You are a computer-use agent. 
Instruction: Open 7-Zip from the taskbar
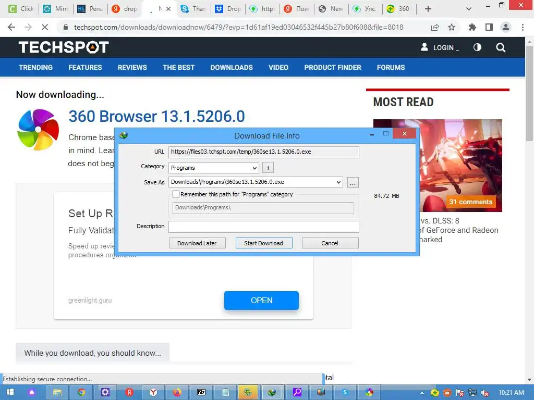tap(201, 393)
